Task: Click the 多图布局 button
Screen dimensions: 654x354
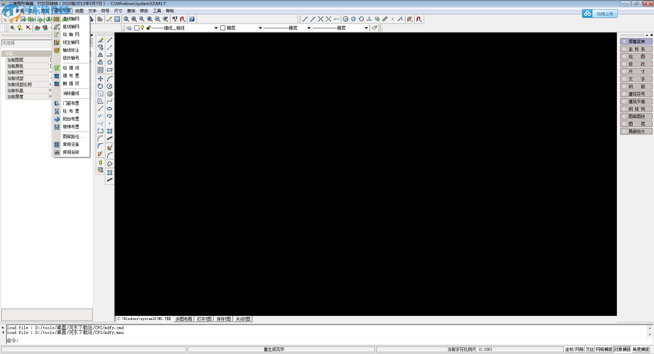Action: pyautogui.click(x=184, y=319)
